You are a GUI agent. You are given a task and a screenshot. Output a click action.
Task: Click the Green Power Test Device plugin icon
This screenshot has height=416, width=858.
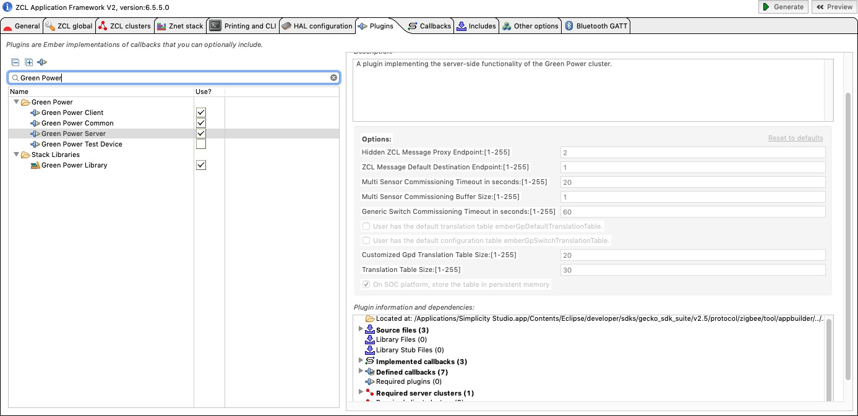pos(35,144)
